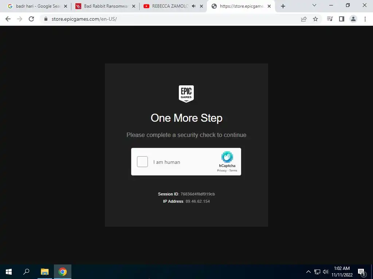Bookmark this tab with star icon
373x279 pixels.
[x=315, y=19]
